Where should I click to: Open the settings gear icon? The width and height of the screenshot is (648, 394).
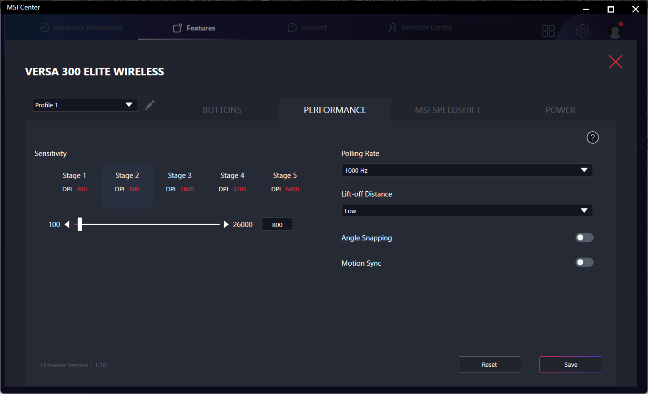click(582, 31)
